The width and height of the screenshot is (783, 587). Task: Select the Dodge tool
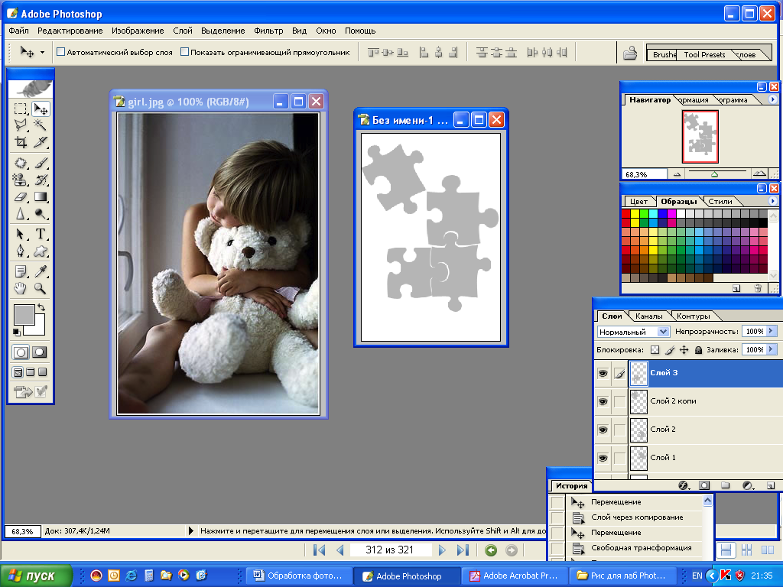click(x=41, y=214)
